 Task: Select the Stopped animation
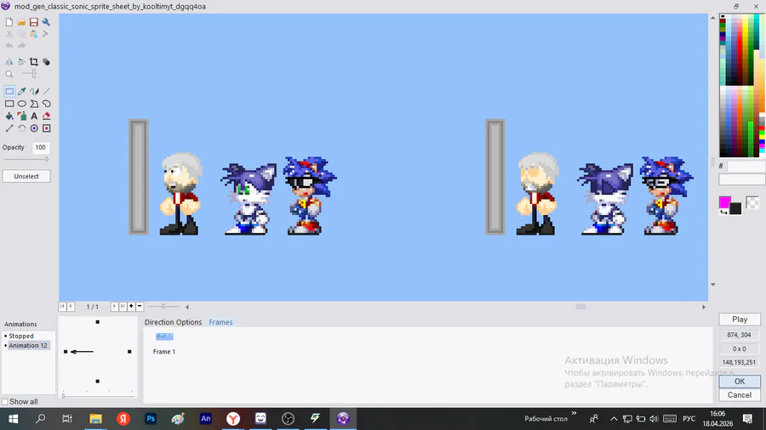21,336
